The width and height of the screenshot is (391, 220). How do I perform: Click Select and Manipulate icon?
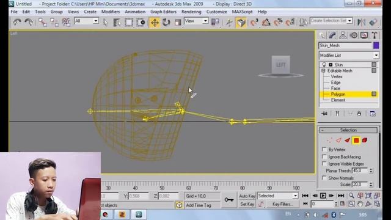point(228,23)
